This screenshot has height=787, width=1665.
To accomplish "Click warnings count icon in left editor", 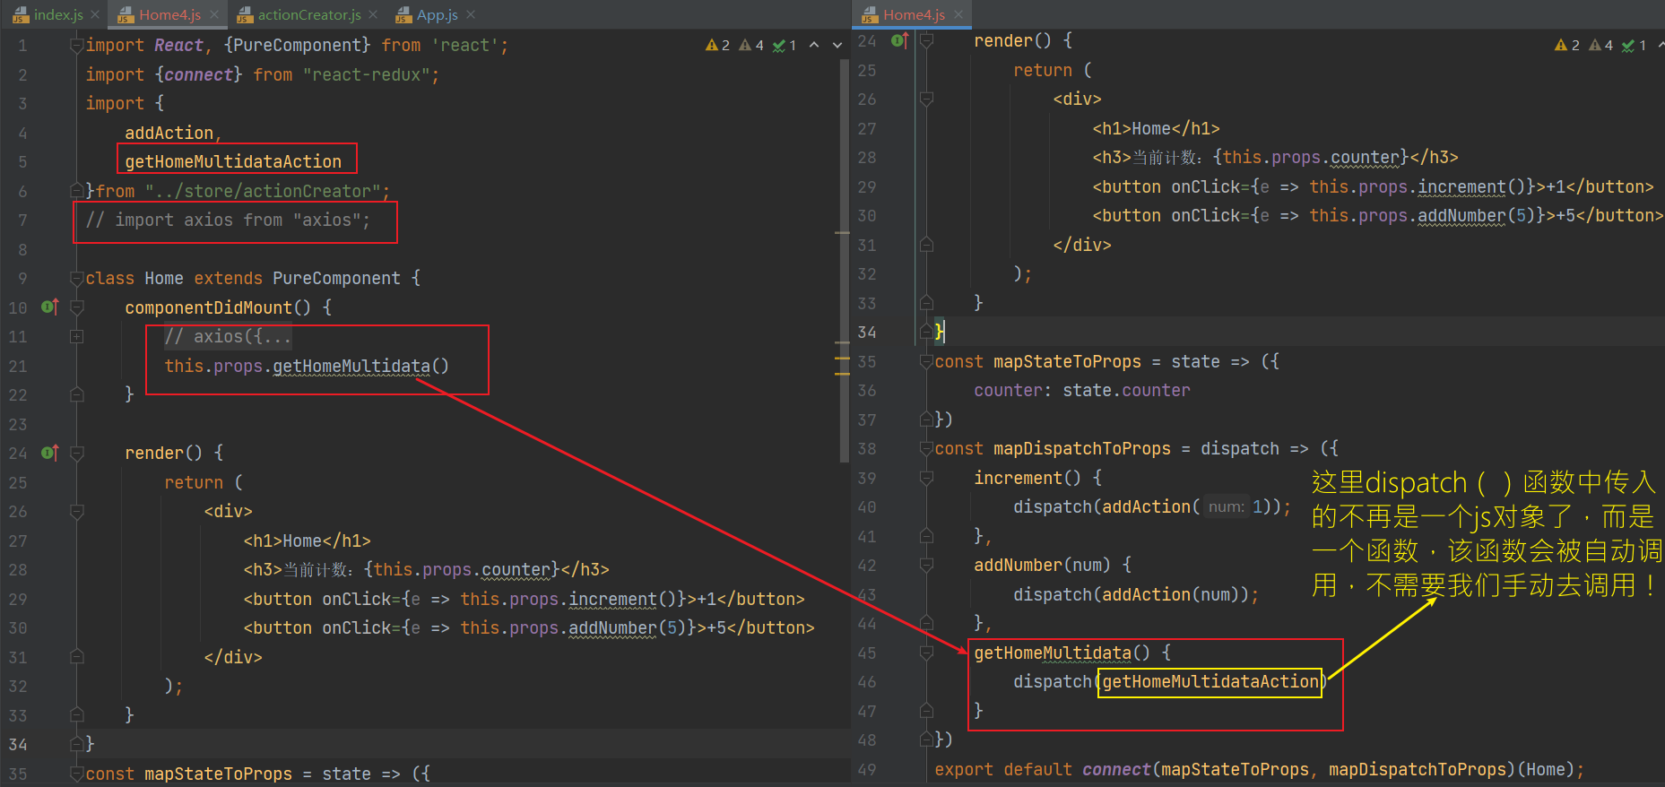I will tap(717, 45).
